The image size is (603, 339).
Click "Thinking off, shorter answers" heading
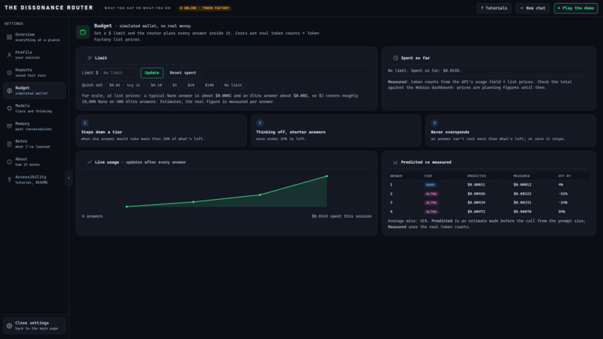point(291,132)
